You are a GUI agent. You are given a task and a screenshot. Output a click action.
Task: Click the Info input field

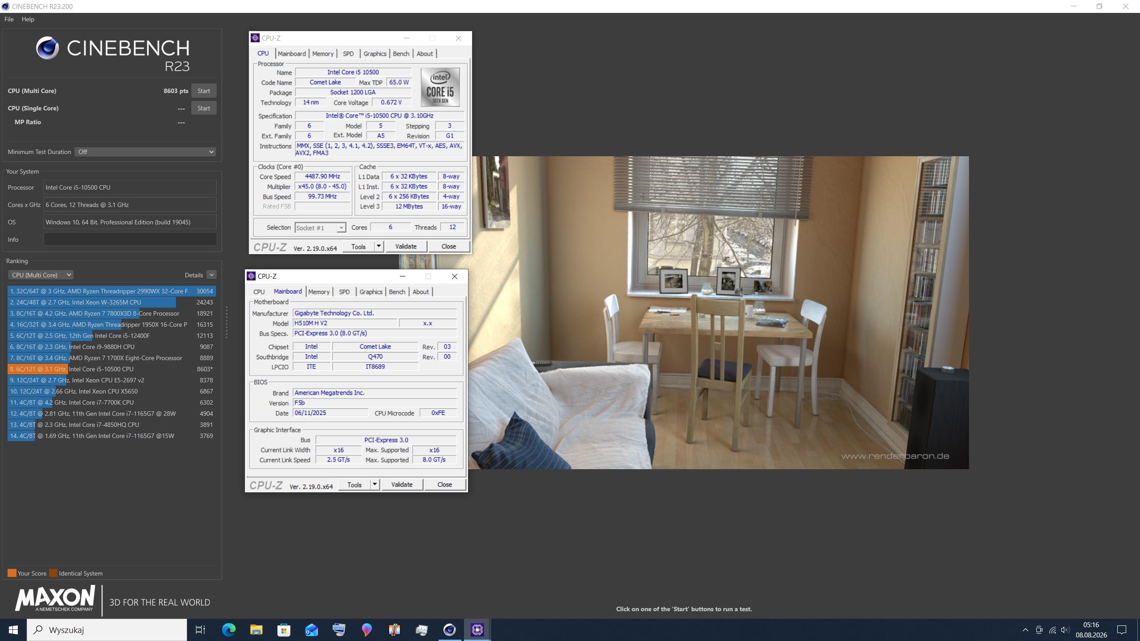[130, 239]
